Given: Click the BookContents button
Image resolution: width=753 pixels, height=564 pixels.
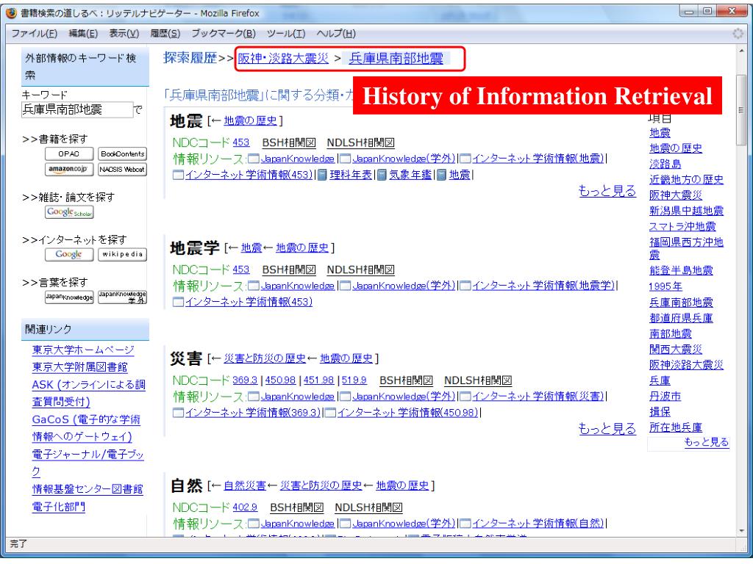Looking at the screenshot, I should pyautogui.click(x=123, y=154).
